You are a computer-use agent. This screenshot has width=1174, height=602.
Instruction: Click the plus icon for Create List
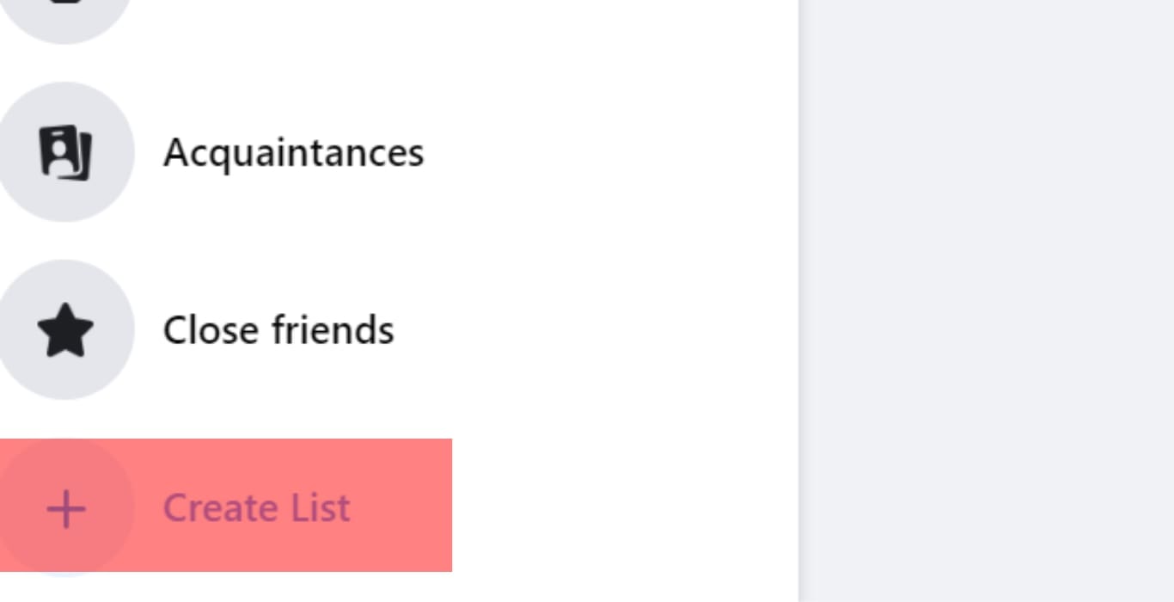65,508
